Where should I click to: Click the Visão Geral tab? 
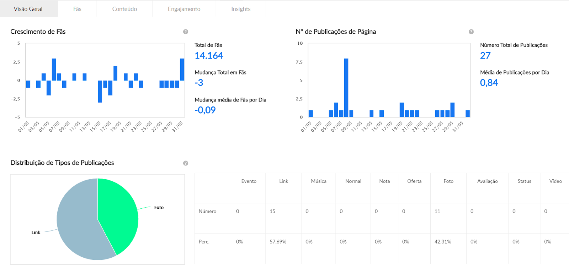[28, 9]
